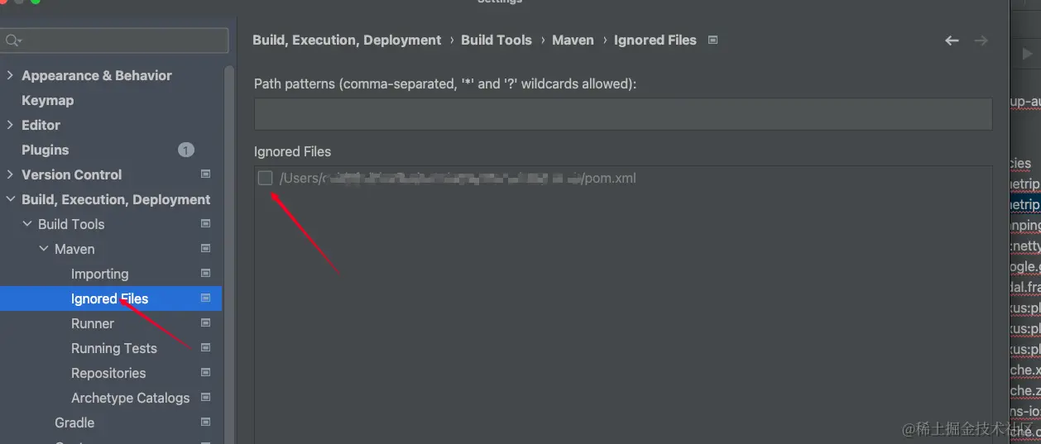Click project settings icon beside Importing
The height and width of the screenshot is (444, 1041).
coord(206,274)
